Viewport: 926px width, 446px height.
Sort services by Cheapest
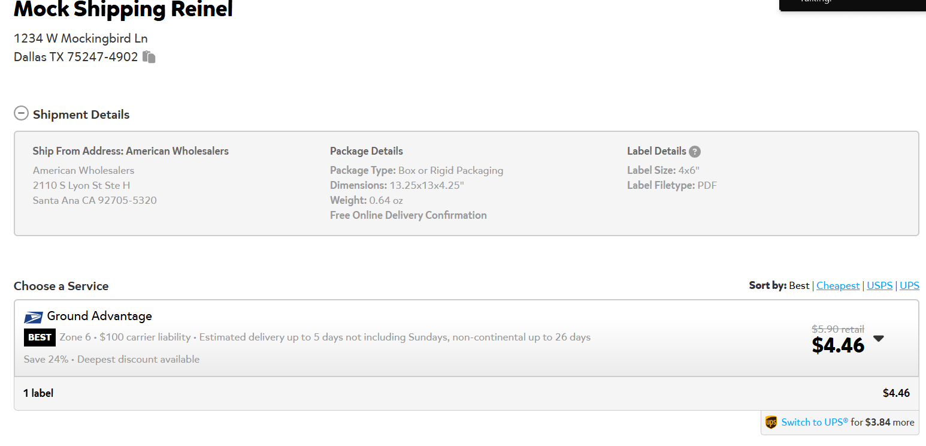coord(838,285)
